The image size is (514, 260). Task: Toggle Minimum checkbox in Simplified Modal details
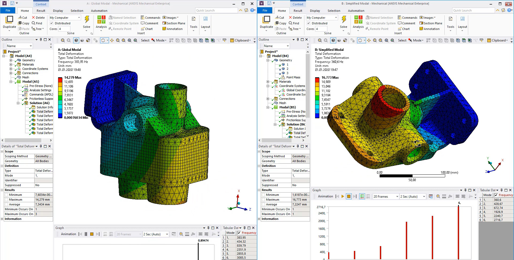click(263, 195)
